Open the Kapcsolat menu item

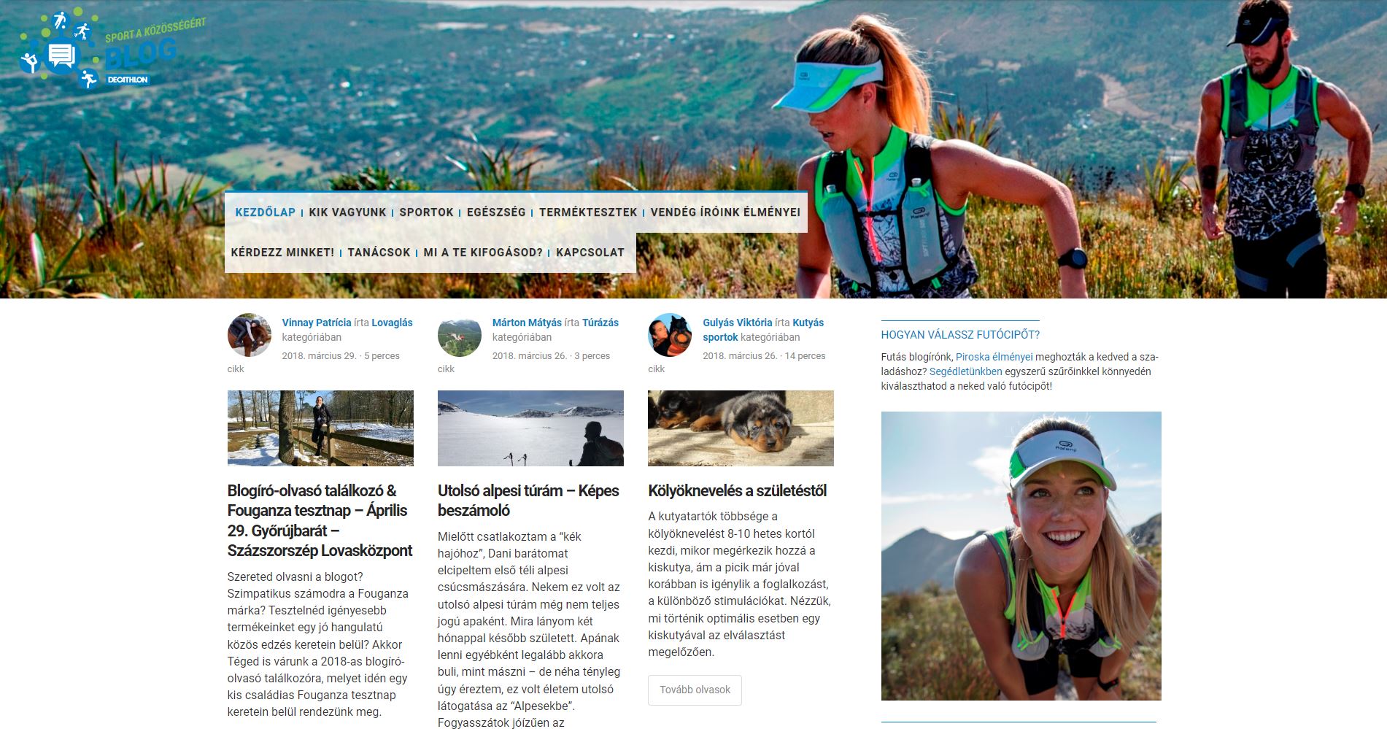pyautogui.click(x=590, y=252)
